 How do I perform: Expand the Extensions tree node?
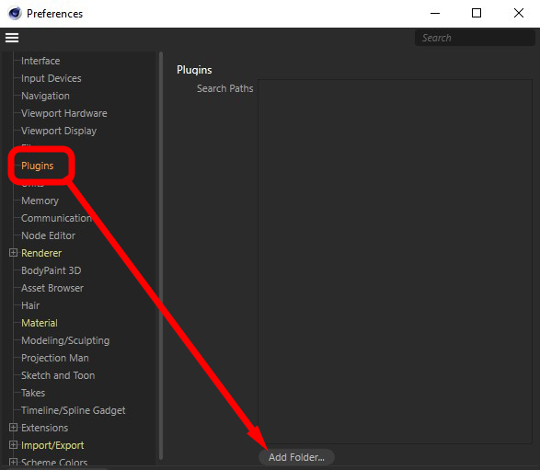click(13, 428)
